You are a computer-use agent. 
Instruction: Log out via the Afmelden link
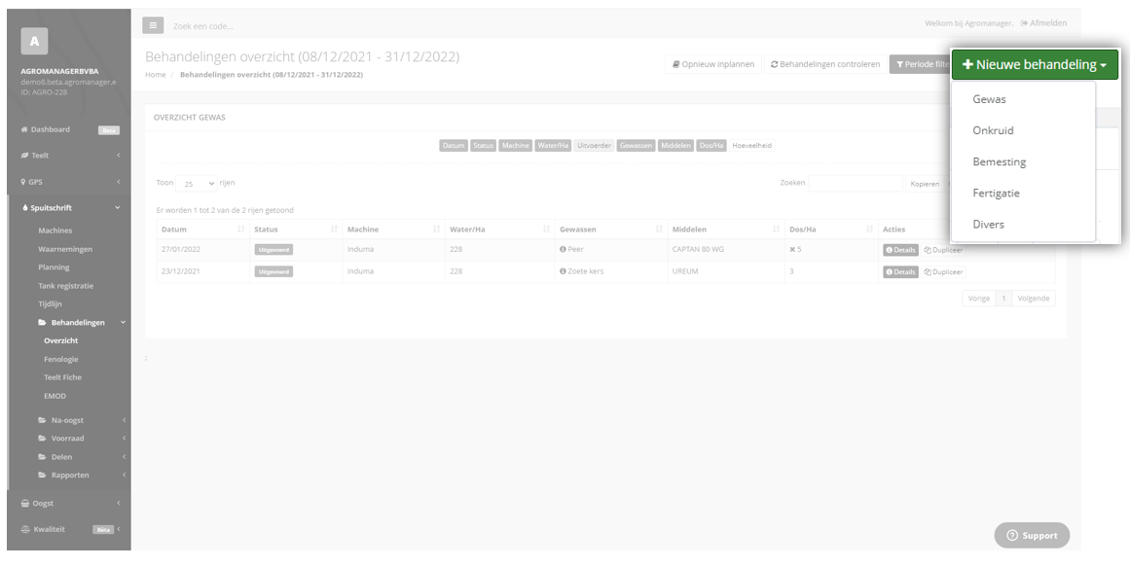click(x=1043, y=23)
